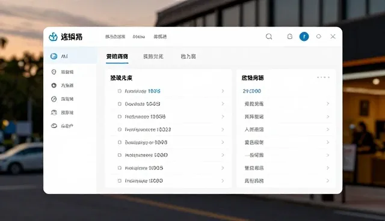
Task: Tick the checkbox on the row ending 10058
Action: coord(120,117)
